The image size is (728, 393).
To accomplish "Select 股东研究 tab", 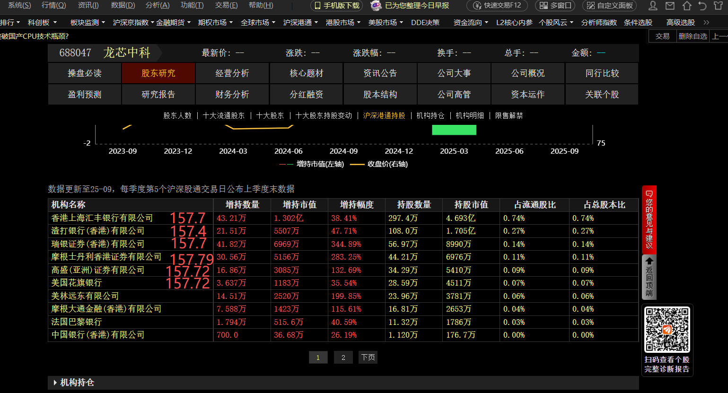I will pyautogui.click(x=158, y=73).
